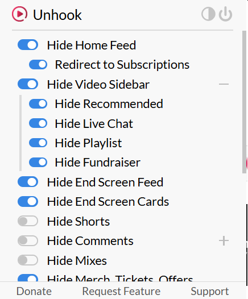Expand Hide Comments options with plus icon
This screenshot has height=299, width=248.
click(x=224, y=241)
